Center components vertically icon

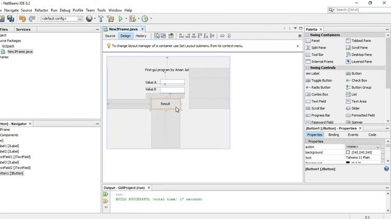click(x=212, y=36)
